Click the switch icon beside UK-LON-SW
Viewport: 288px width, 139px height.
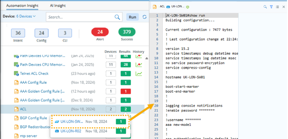[57, 122]
